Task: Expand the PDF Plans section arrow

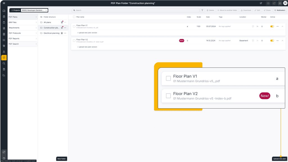Action: (x=36, y=17)
